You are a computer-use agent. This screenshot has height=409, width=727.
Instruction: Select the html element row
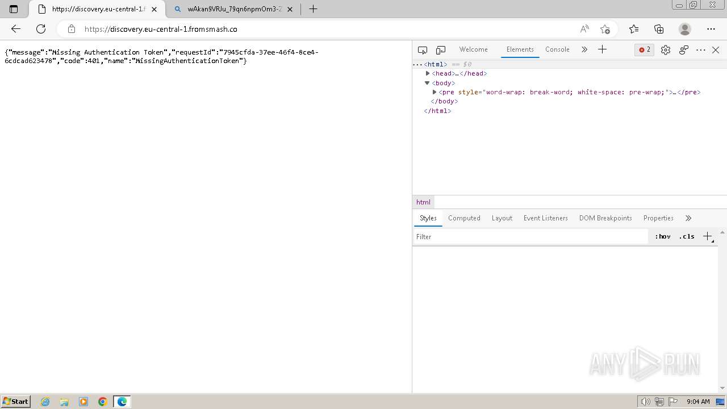(x=570, y=64)
